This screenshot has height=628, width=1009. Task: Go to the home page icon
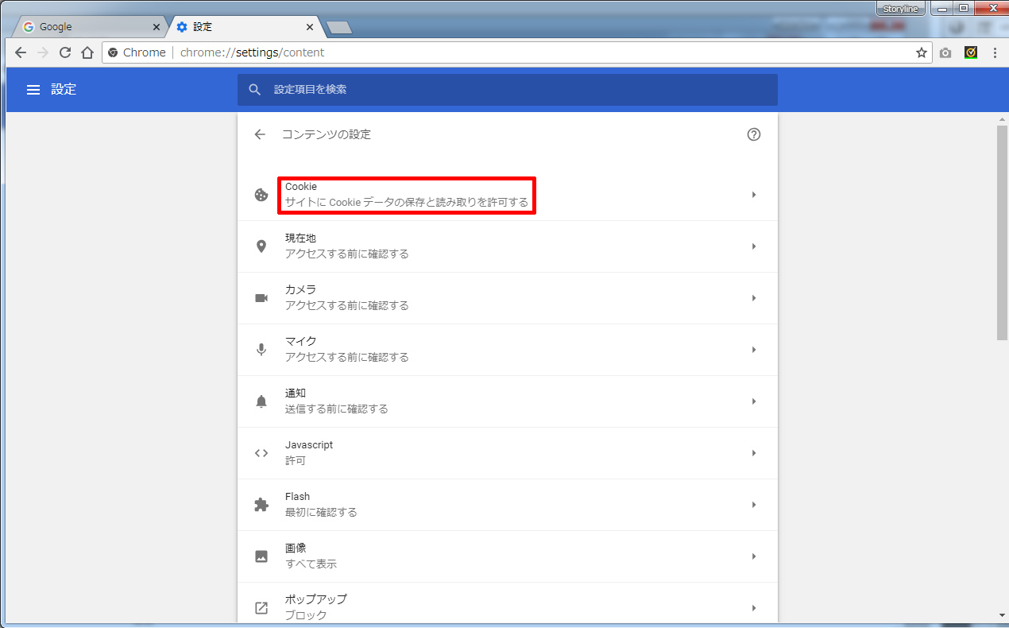pos(87,52)
